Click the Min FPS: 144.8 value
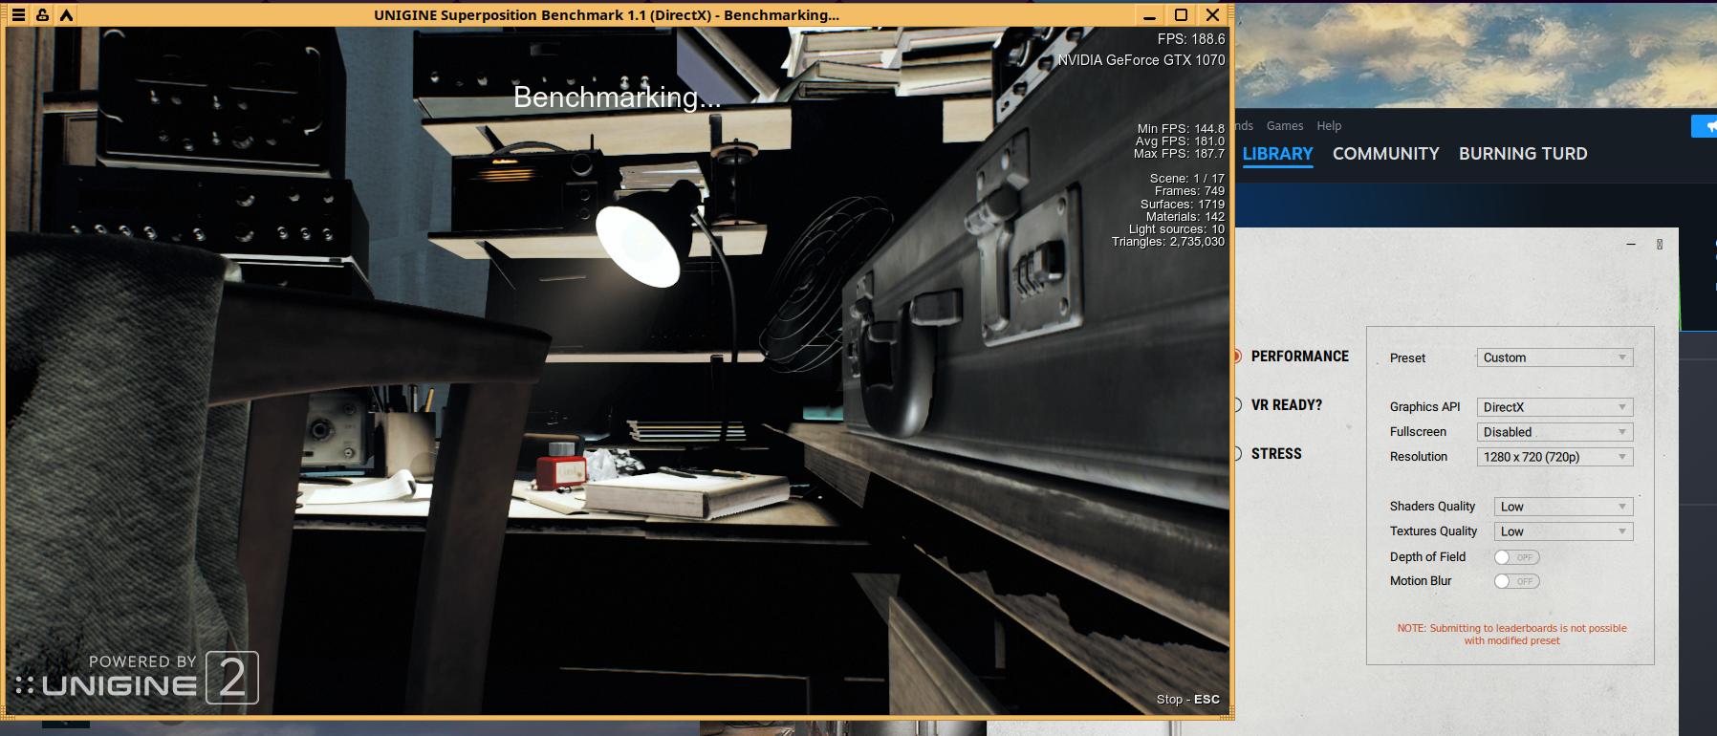Viewport: 1717px width, 736px height. coord(1181,128)
